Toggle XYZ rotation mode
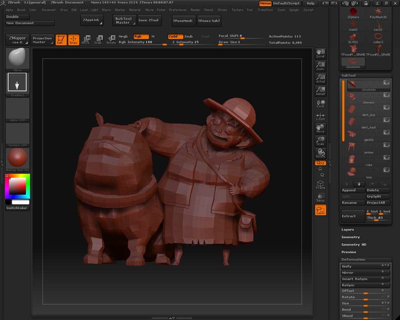 [x=320, y=163]
